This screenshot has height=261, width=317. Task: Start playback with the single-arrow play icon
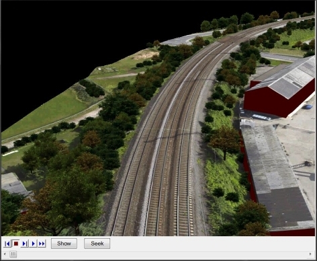point(33,244)
